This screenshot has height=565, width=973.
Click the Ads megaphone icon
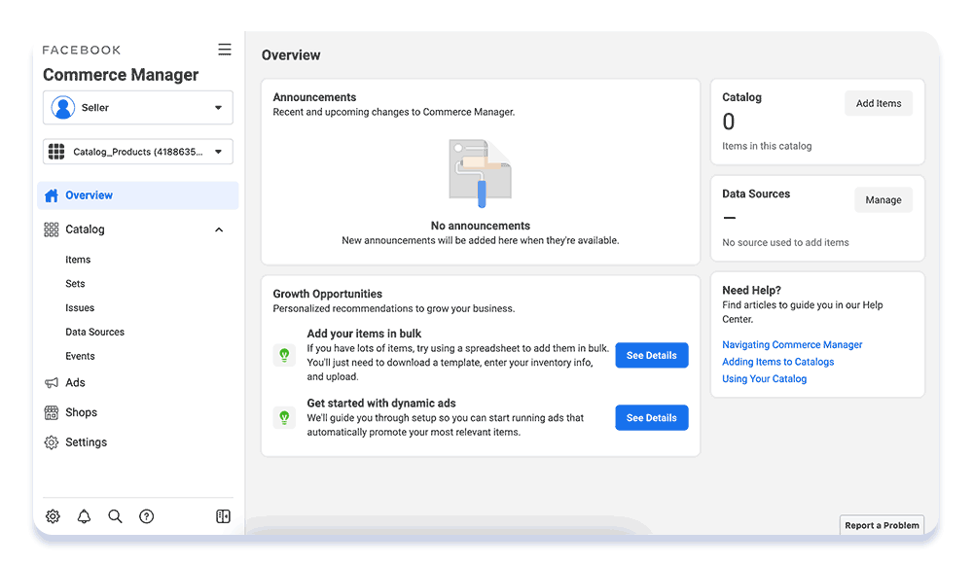coord(52,382)
